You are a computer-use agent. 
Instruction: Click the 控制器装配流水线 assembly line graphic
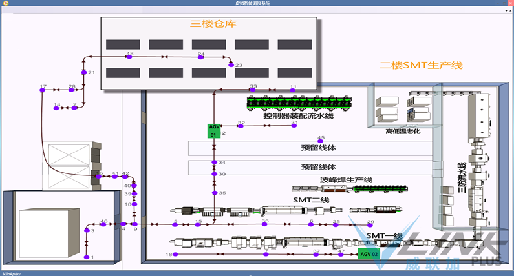[298, 102]
